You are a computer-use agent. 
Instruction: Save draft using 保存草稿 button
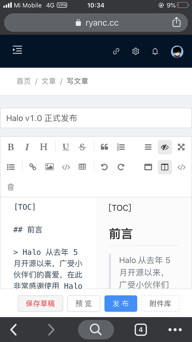[x=40, y=304]
